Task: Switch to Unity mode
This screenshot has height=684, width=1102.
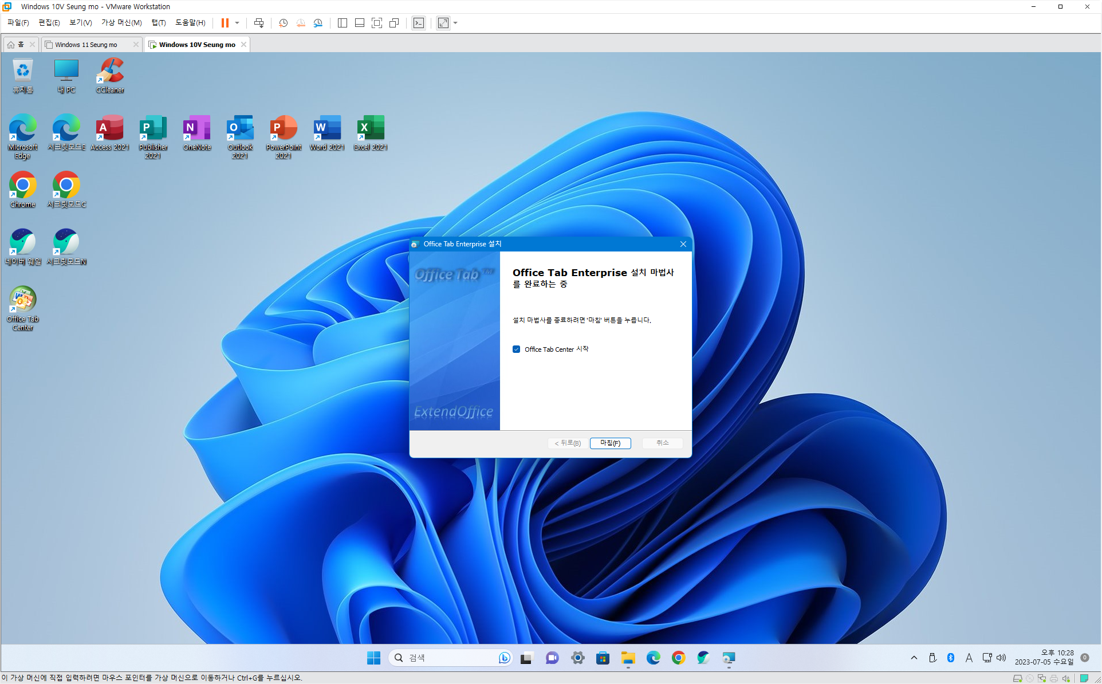Action: pyautogui.click(x=394, y=23)
